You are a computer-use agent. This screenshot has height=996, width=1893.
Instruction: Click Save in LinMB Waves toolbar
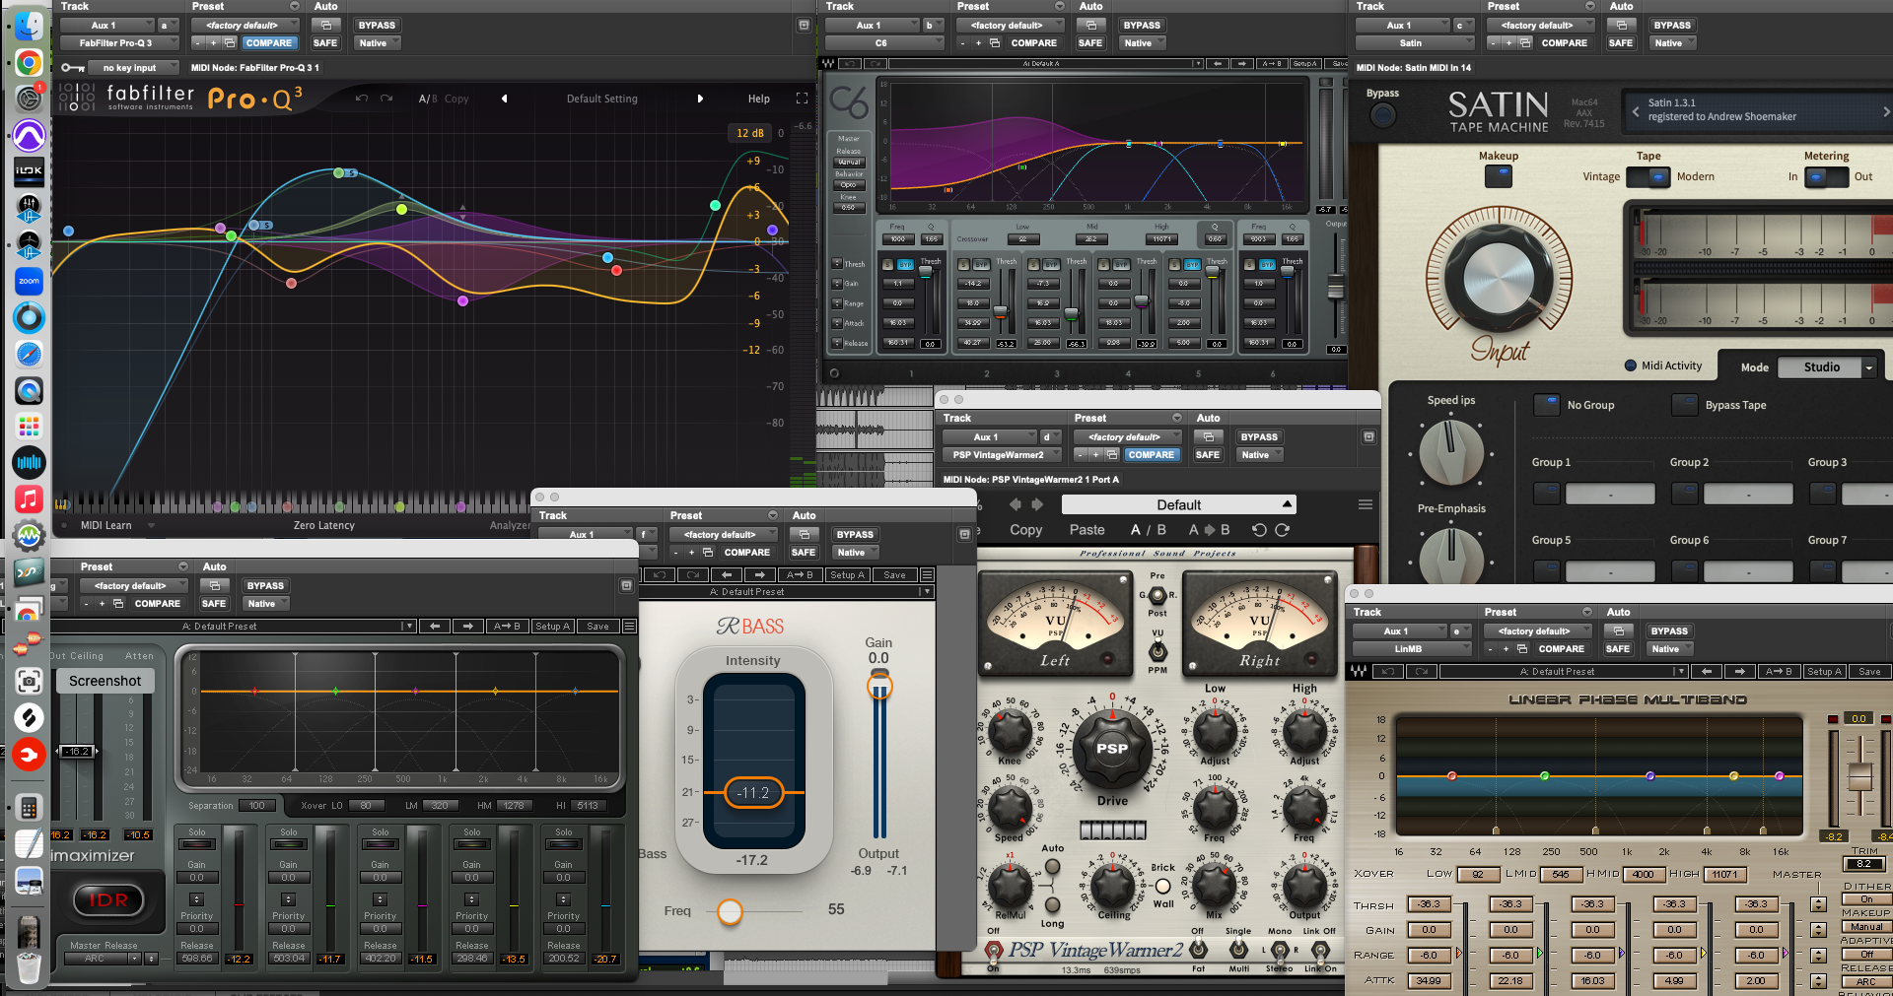(1869, 672)
